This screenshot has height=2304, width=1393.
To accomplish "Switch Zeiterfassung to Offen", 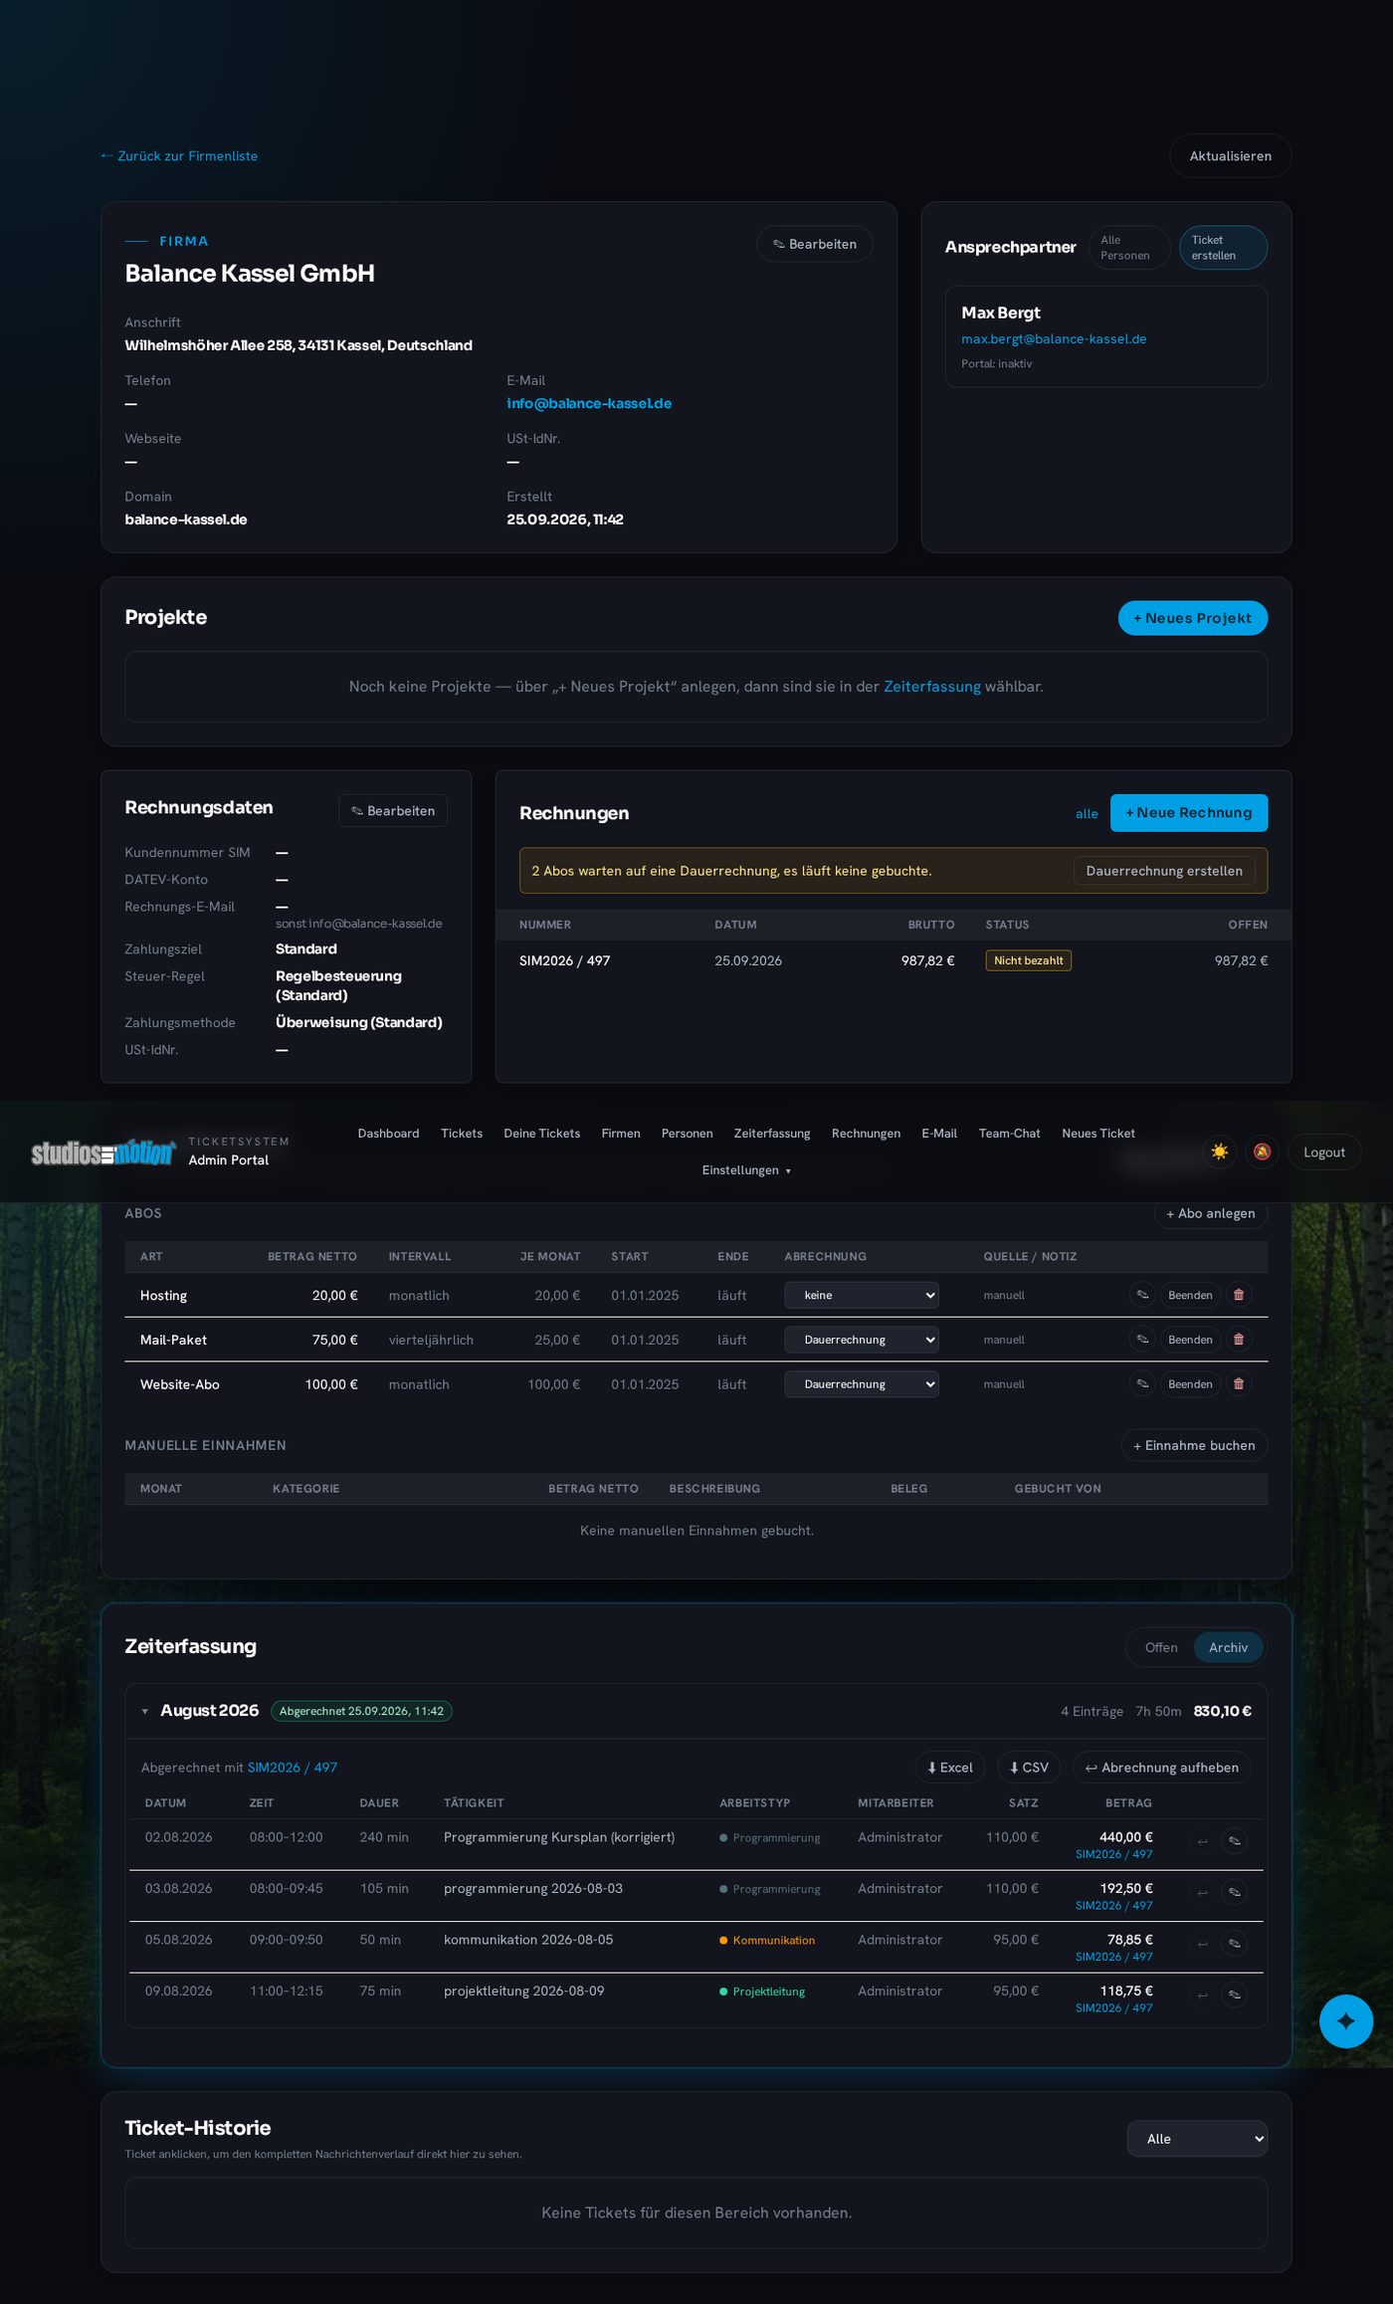I will pyautogui.click(x=1161, y=1647).
